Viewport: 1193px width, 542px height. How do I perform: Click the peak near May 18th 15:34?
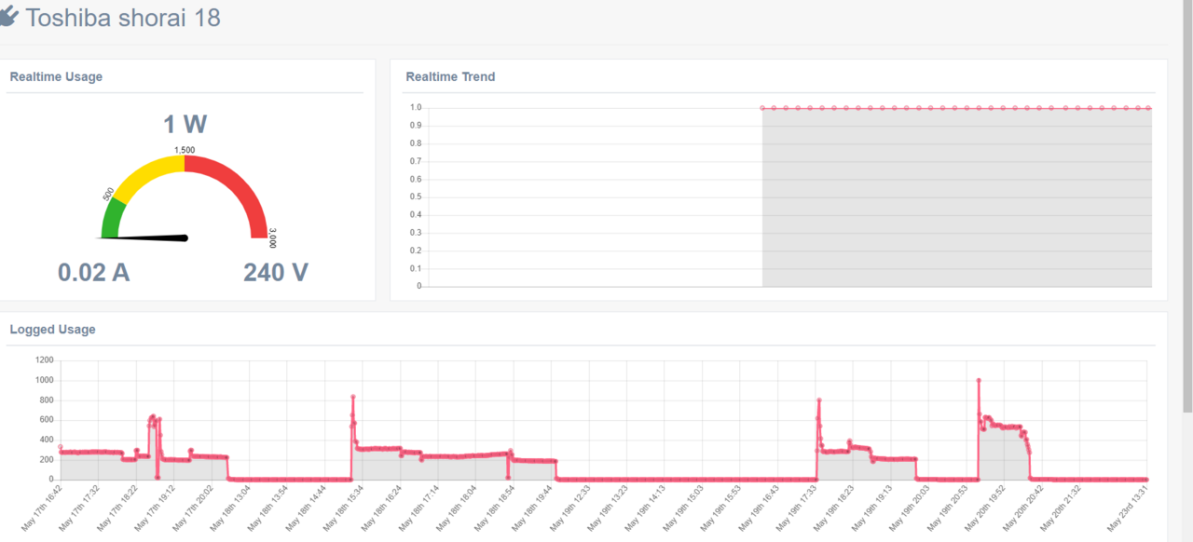353,397
